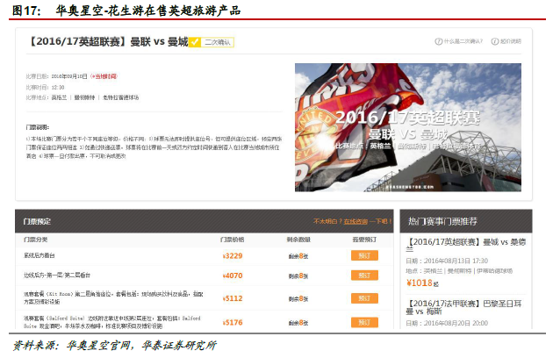
Task: Click the 曼联 vs 曼城 match banner image
Action: click(408, 127)
